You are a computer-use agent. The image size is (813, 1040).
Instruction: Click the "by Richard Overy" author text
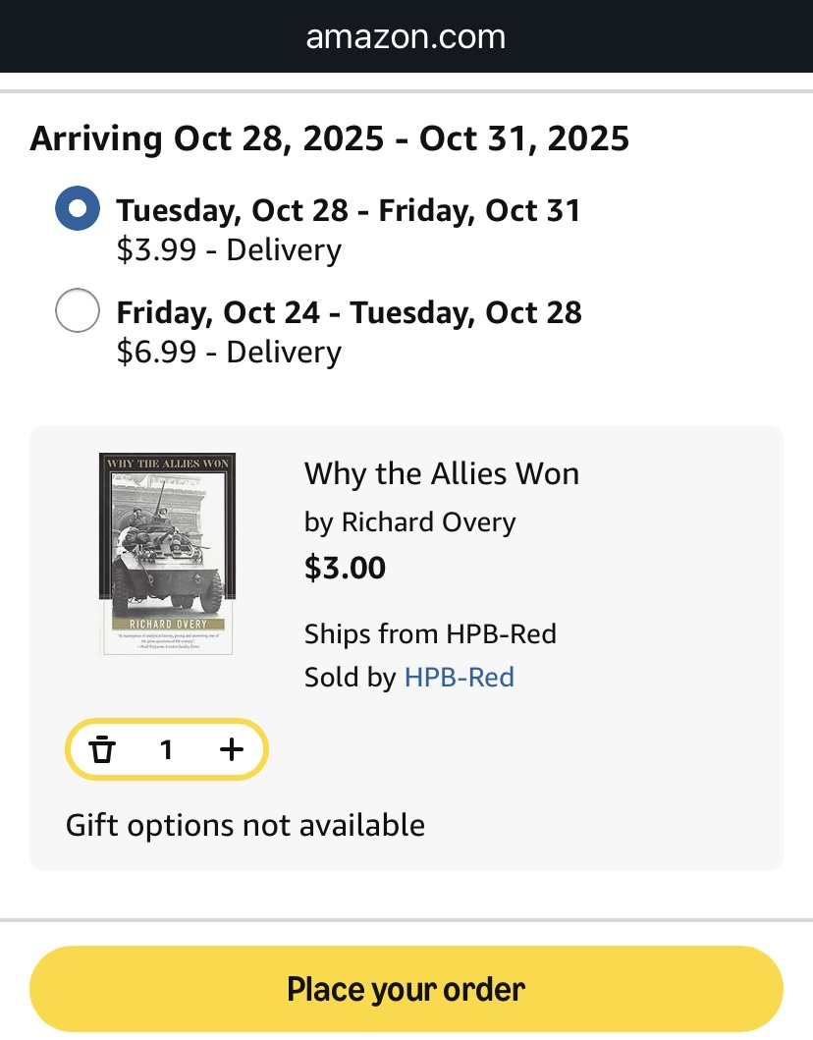click(409, 521)
